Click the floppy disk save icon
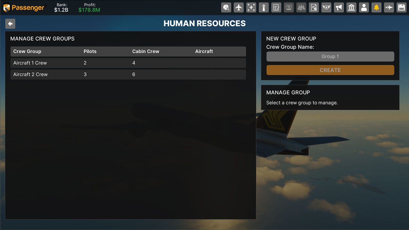The width and height of the screenshot is (409, 230). click(401, 8)
